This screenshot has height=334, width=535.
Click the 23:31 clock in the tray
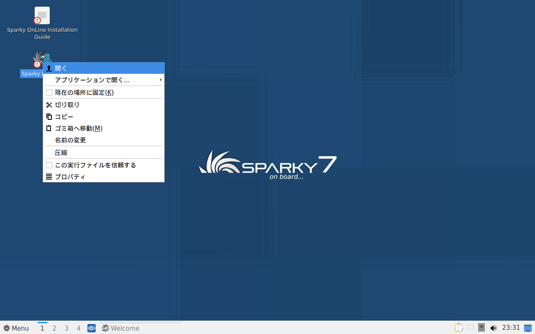(x=511, y=328)
